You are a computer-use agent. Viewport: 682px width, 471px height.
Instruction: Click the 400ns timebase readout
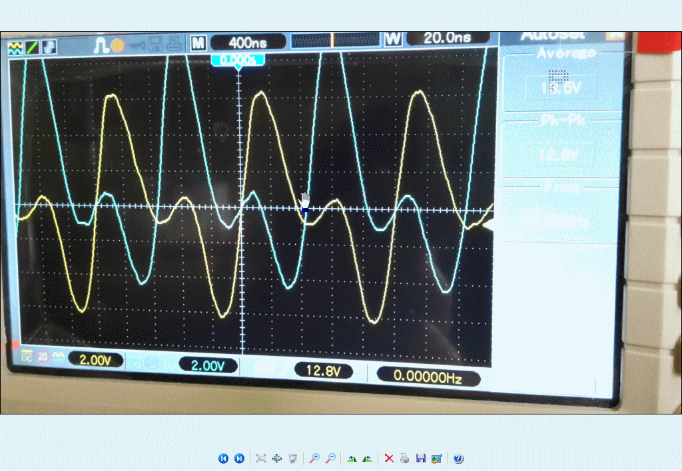point(248,43)
